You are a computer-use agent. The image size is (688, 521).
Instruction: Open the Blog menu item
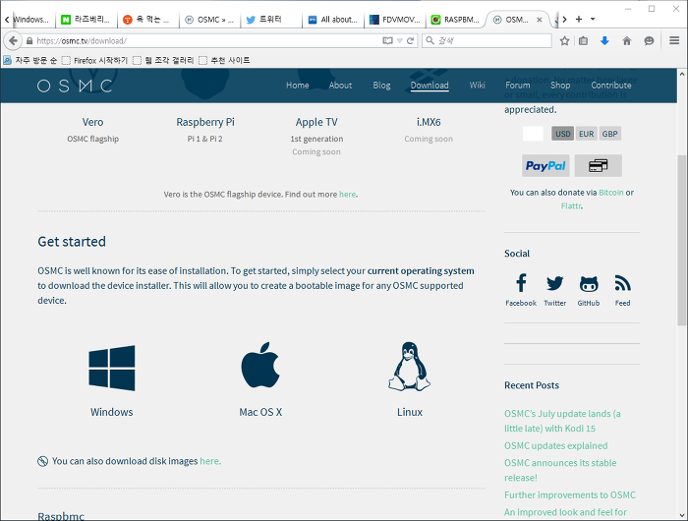[381, 86]
